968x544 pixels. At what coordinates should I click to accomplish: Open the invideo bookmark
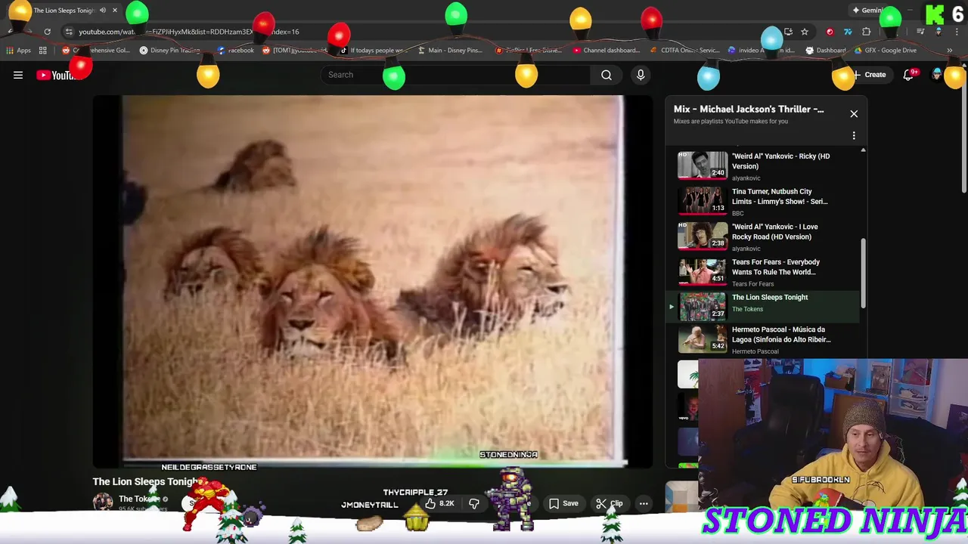pos(762,51)
